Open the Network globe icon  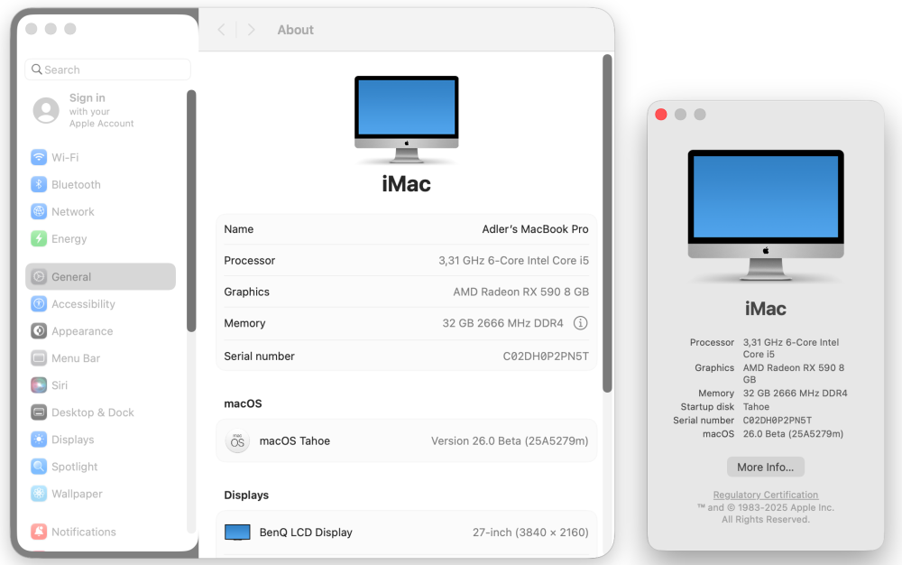click(x=39, y=211)
